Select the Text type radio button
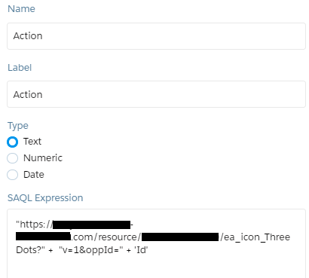Screen dimensions: 309x278 12,142
